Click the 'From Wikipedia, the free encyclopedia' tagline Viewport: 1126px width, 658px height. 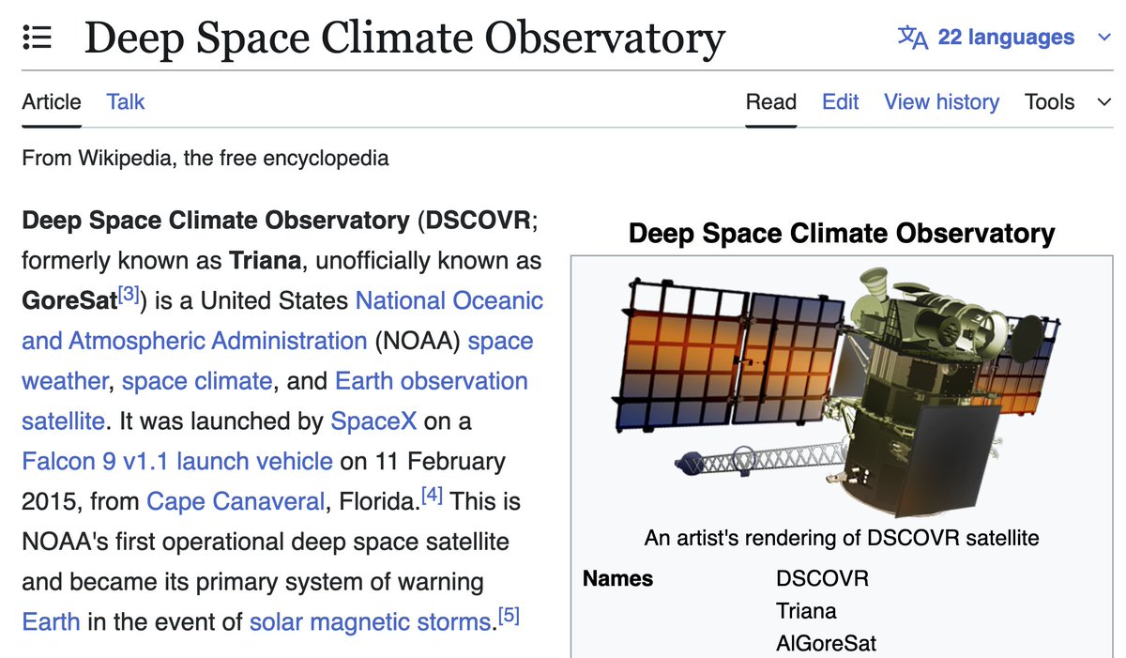205,158
